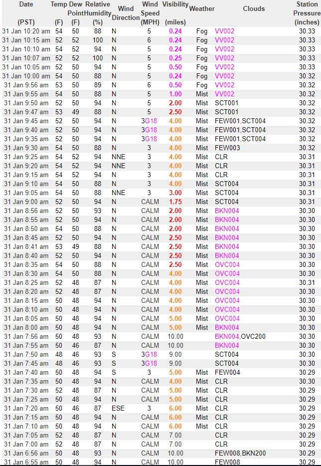This screenshot has height=466, width=321.
Task: Click BKN004 clouds in the 8:56 am row
Action: (x=227, y=211)
